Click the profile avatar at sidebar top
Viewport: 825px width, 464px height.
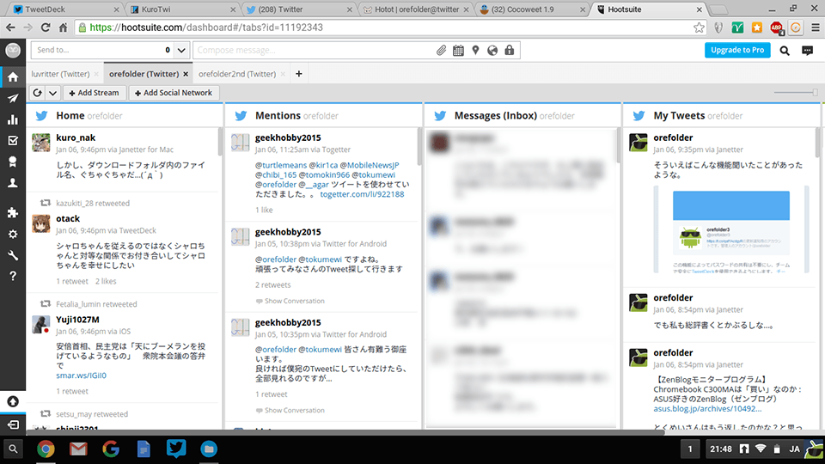[13, 50]
